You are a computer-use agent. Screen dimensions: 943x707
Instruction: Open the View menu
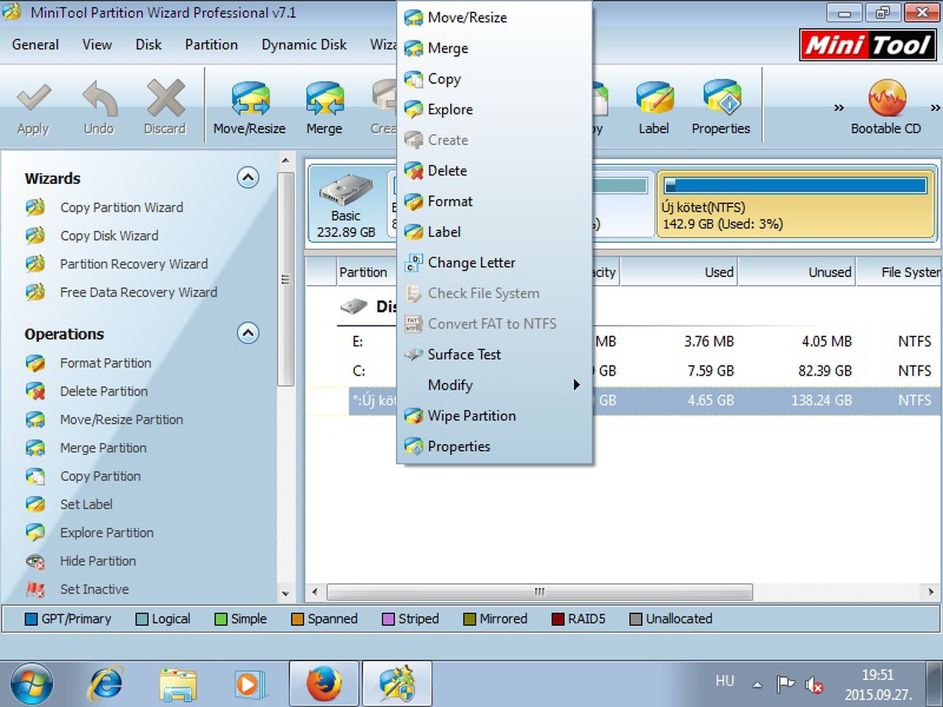click(x=97, y=45)
